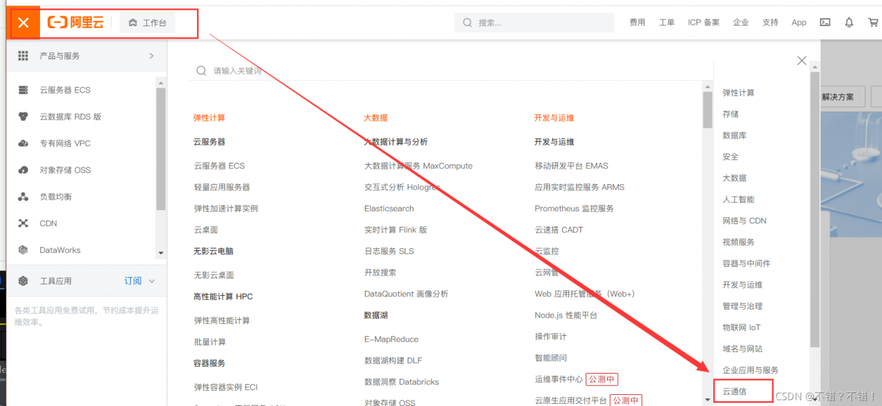Screen dimensions: 882x406
Task: Open the Cloud Shell terminal icon
Action: pos(825,22)
